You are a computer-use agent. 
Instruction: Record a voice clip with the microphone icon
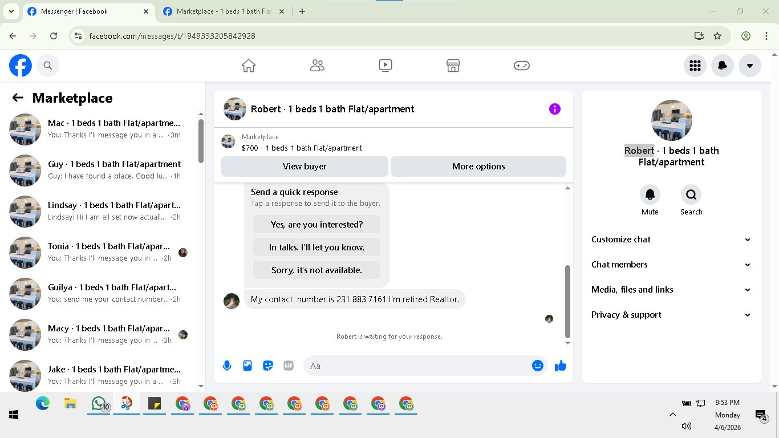227,366
